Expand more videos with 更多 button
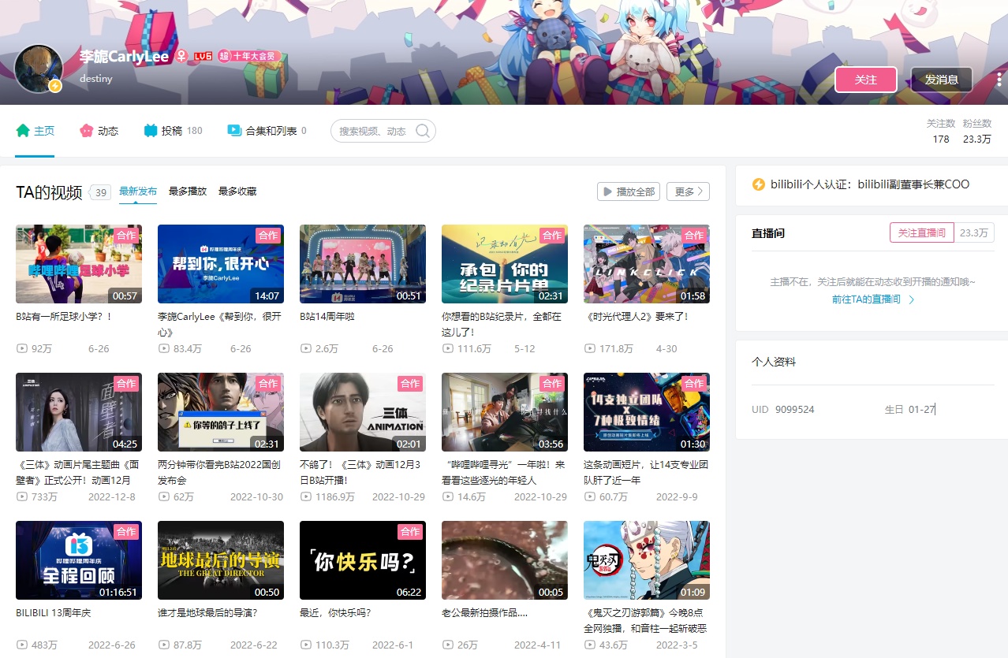The width and height of the screenshot is (1008, 658). click(x=688, y=191)
